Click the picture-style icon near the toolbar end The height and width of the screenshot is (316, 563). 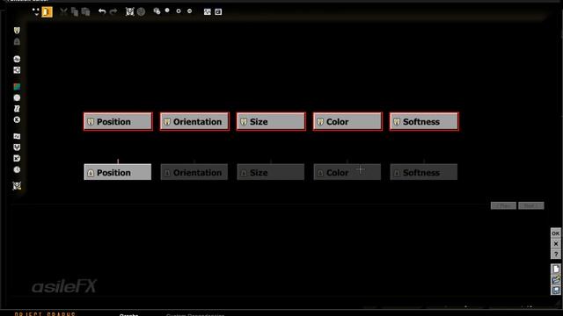pyautogui.click(x=208, y=11)
